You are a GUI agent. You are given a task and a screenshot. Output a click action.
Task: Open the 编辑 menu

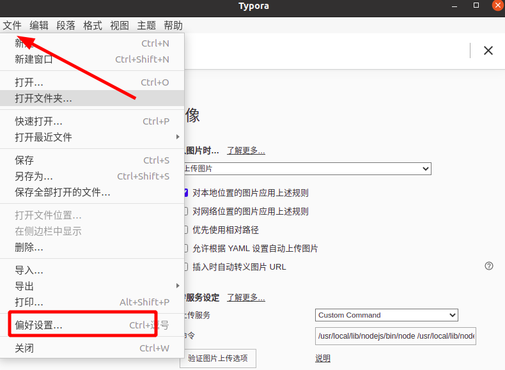tap(39, 25)
